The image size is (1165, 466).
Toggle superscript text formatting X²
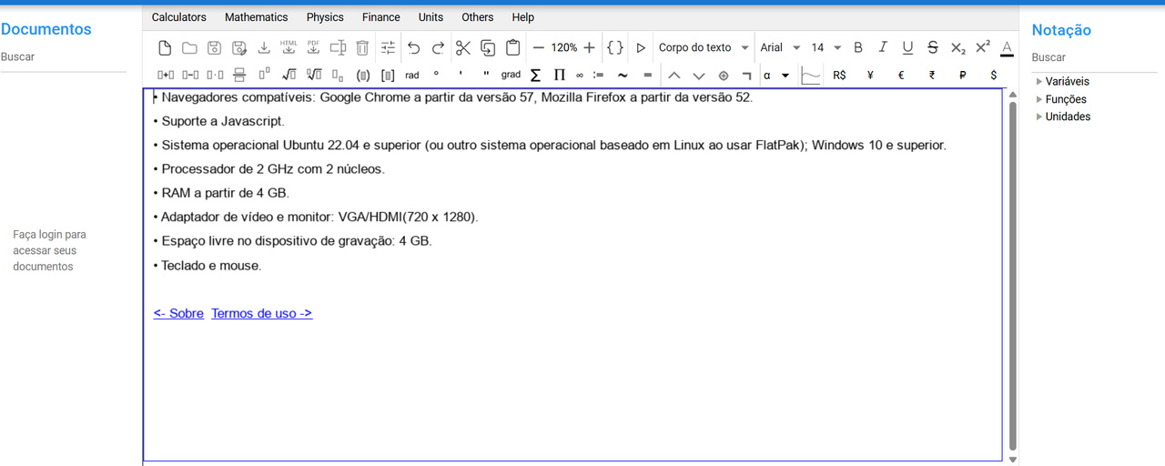pos(982,47)
